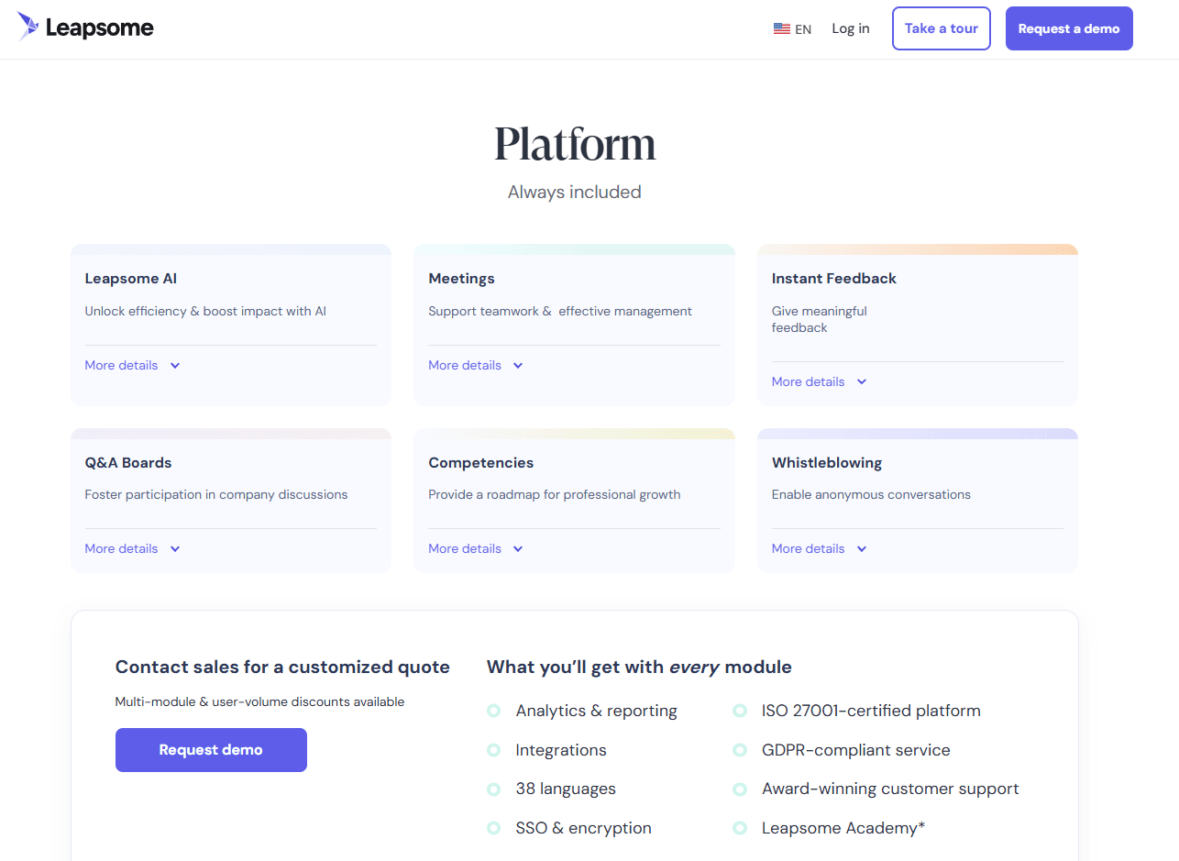
Task: Click the Log in link
Action: coord(851,28)
